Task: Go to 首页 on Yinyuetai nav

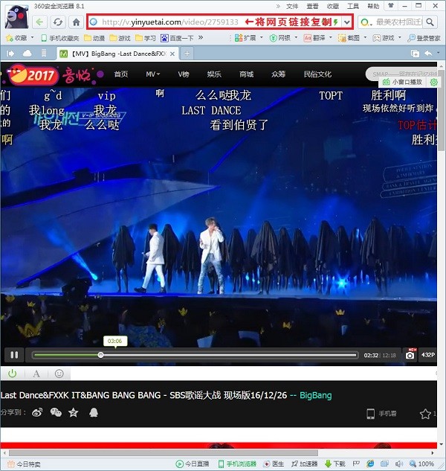Action: point(121,74)
